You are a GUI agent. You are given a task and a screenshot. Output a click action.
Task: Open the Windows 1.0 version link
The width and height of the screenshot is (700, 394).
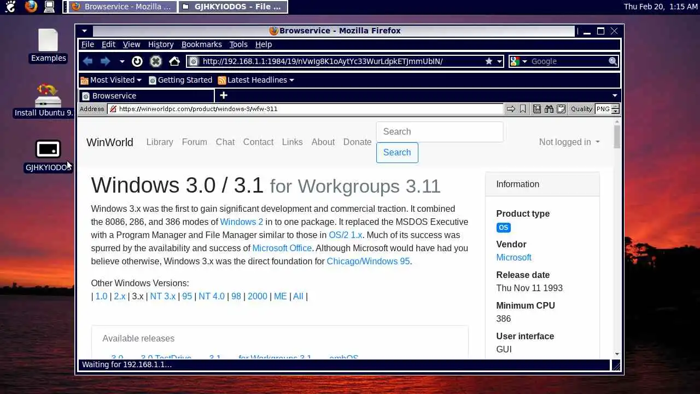(x=102, y=296)
